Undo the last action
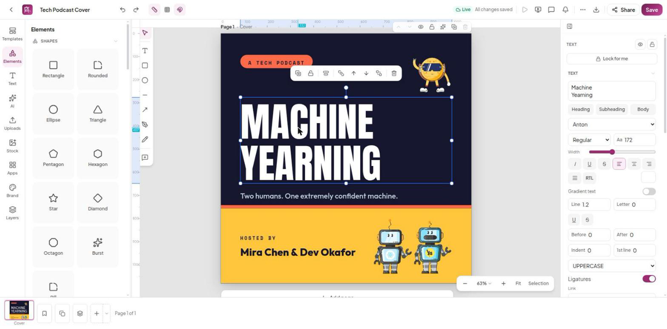The width and height of the screenshot is (667, 329). [123, 9]
